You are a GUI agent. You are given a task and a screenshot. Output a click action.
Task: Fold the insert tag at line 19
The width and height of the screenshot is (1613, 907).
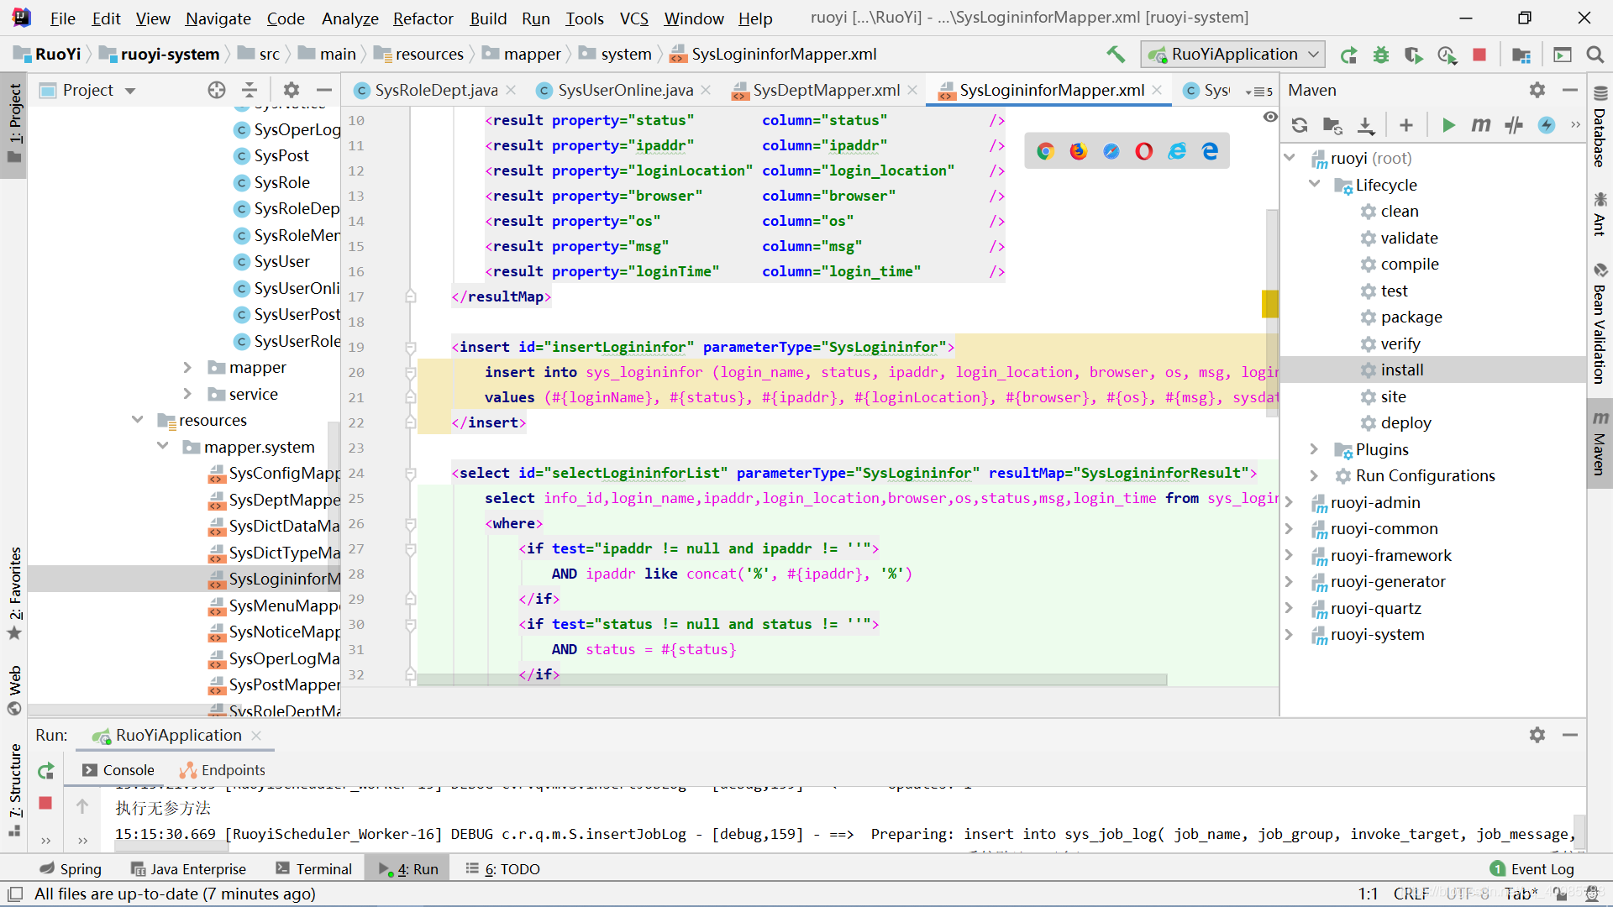pyautogui.click(x=411, y=347)
